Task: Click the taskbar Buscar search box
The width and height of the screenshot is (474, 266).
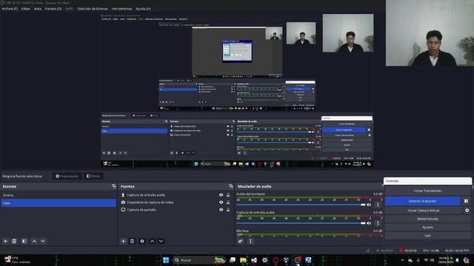Action: (199, 260)
